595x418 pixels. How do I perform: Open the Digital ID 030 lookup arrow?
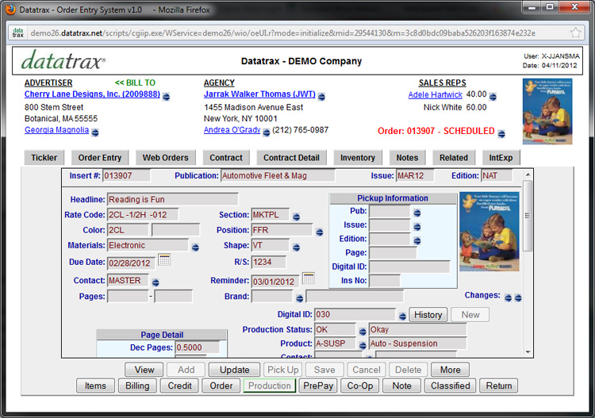click(x=402, y=316)
